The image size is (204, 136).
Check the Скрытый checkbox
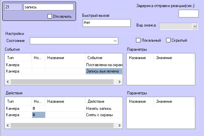168,40
